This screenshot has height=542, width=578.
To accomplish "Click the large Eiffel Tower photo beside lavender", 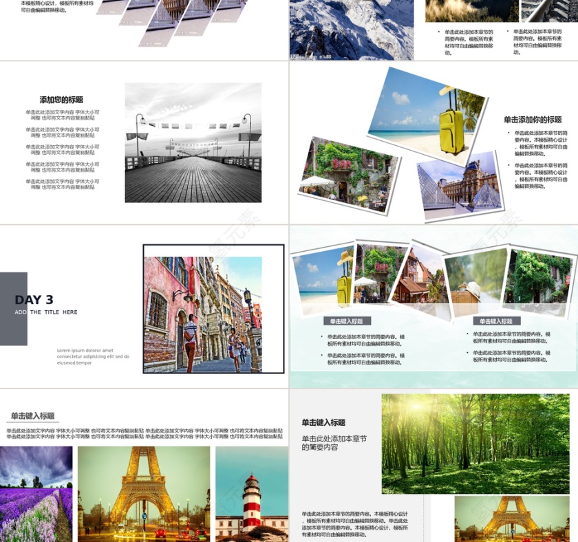I will 144,494.
